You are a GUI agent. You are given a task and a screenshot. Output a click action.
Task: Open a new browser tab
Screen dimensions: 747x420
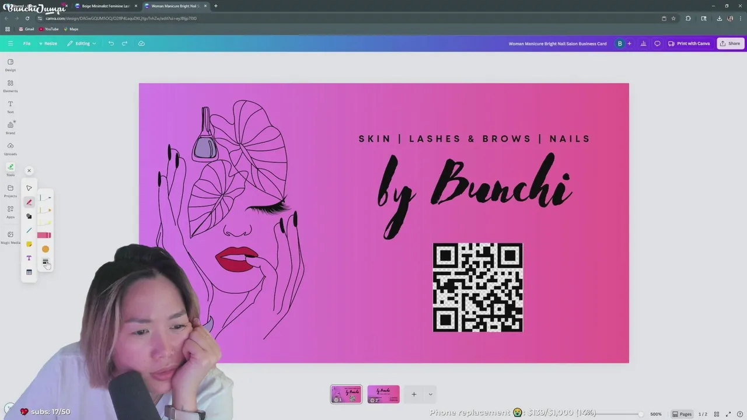pyautogui.click(x=216, y=6)
